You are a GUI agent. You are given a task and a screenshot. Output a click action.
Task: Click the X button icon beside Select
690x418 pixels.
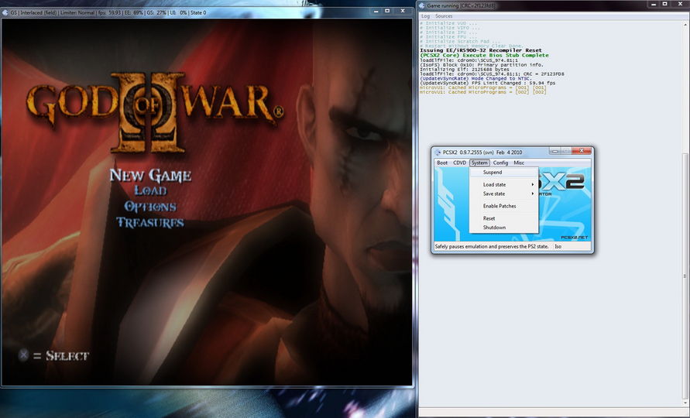click(x=23, y=355)
